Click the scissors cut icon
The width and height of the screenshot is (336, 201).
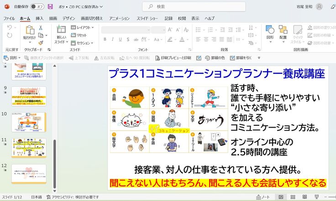click(41, 28)
